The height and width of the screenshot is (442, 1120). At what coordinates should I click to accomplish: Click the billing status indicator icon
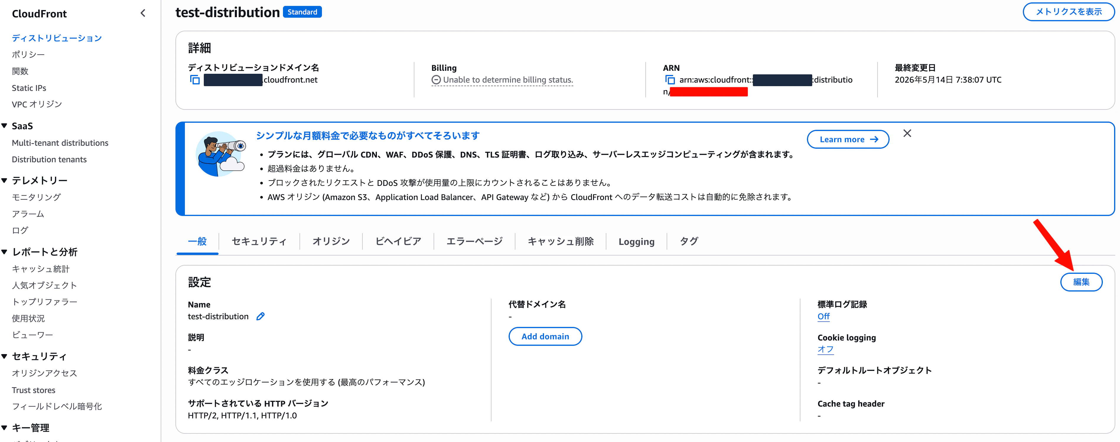click(x=436, y=80)
